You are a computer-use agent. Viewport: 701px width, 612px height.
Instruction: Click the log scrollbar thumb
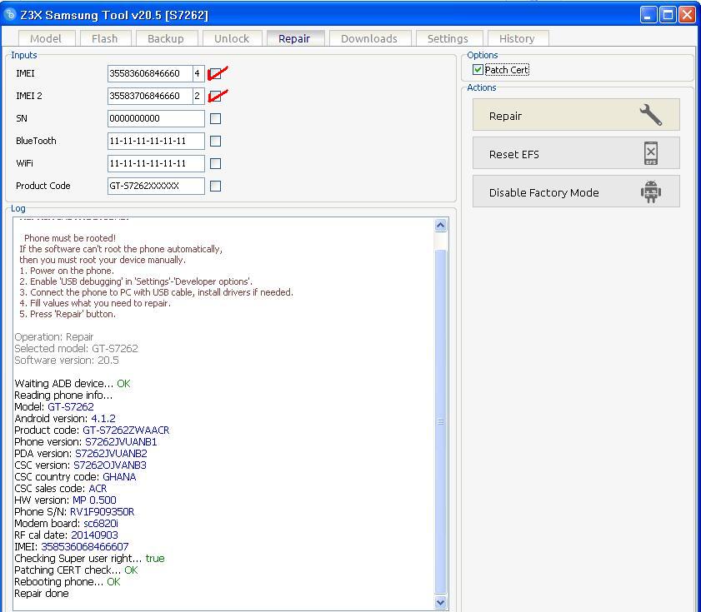click(x=440, y=421)
